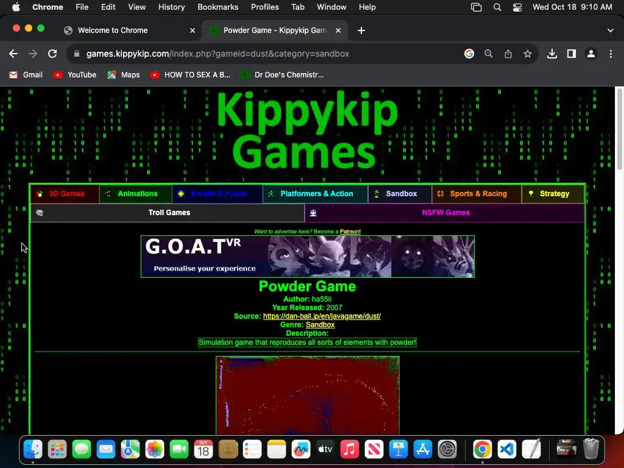Viewport: 624px width, 468px height.
Task: Open the Sports & Racing category
Action: pyautogui.click(x=477, y=194)
